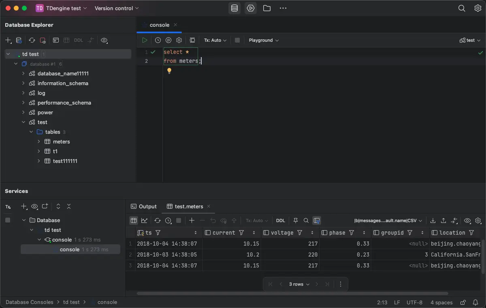Screen dimensions: 486x308
Task: Open IDE settings gear in title bar
Action: [478, 8]
